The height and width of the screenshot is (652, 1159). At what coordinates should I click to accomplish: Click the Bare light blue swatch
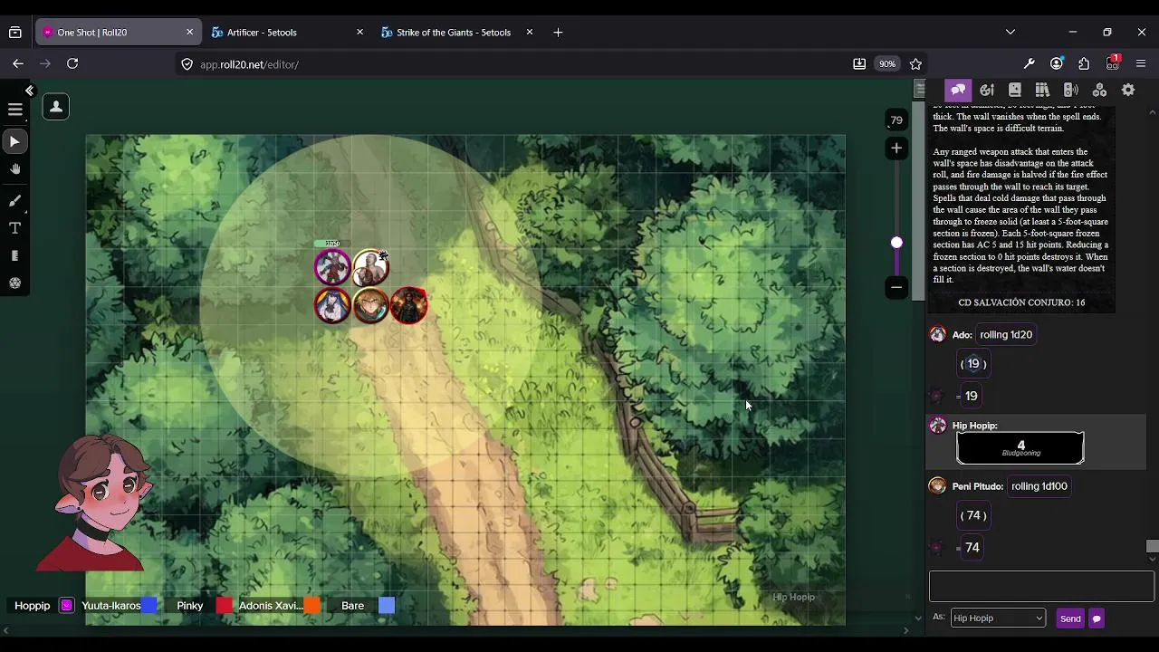pos(387,606)
